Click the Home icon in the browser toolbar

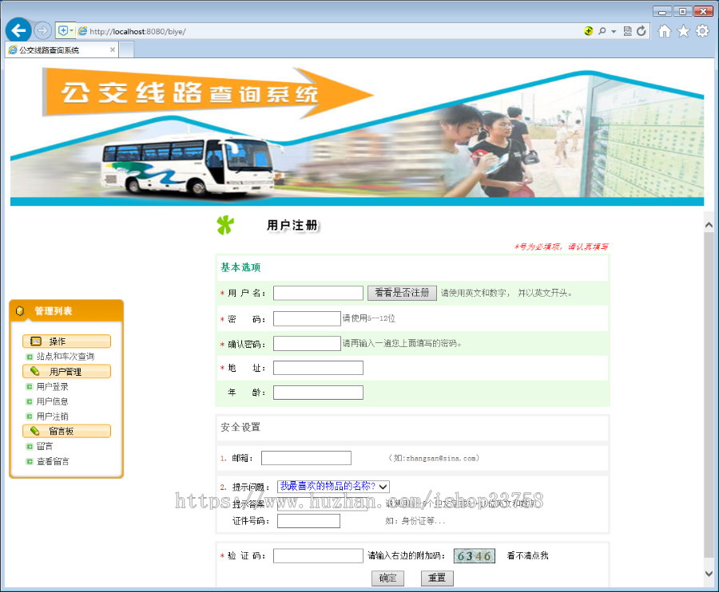[664, 30]
